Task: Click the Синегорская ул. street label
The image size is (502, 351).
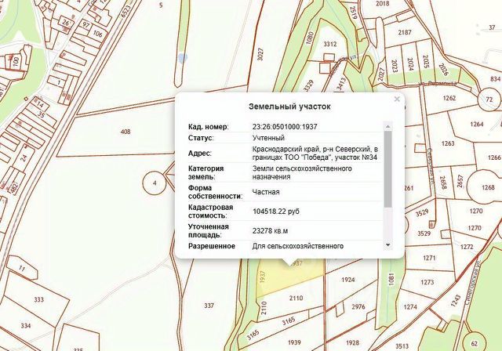Action: 472,281
